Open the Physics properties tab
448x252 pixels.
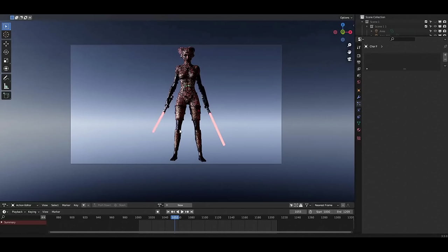click(x=359, y=110)
